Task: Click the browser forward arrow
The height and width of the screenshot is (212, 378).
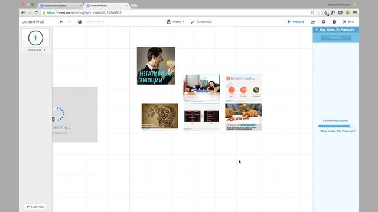Action: (30, 13)
